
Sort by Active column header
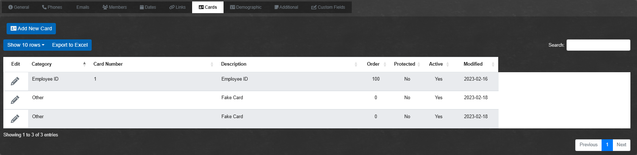tap(436, 64)
